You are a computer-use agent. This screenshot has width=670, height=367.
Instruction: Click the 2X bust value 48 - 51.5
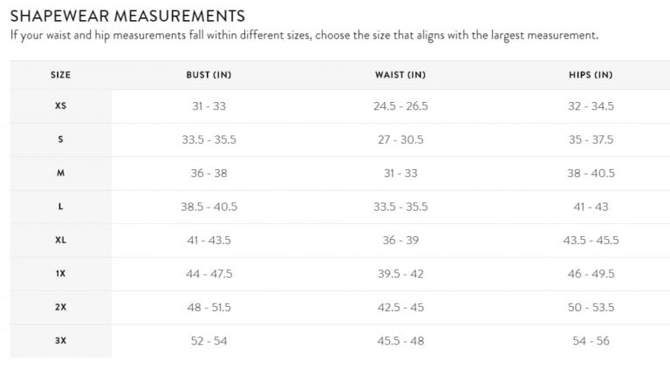[x=209, y=307]
